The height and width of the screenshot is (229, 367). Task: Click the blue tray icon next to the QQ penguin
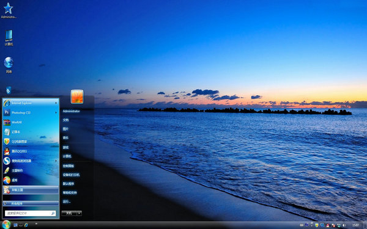coord(322,225)
